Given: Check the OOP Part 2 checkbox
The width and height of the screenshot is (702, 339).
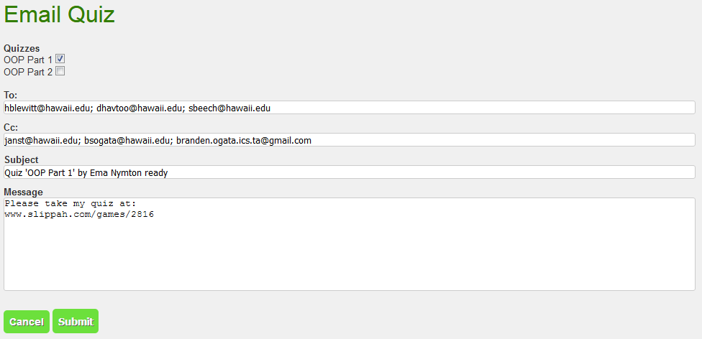Looking at the screenshot, I should (x=60, y=71).
